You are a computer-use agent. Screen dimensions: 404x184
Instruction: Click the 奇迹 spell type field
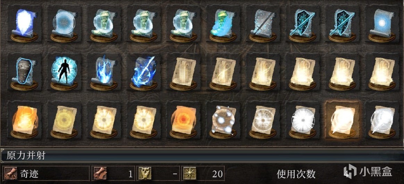click(x=46, y=173)
